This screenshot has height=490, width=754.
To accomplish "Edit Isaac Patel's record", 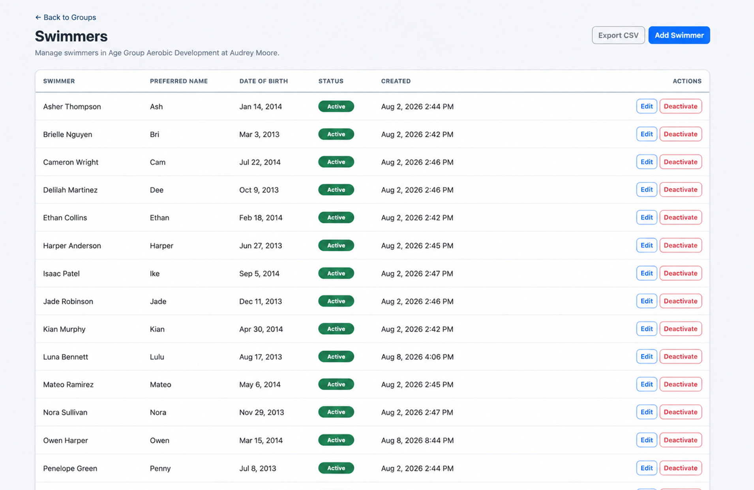I will [647, 273].
